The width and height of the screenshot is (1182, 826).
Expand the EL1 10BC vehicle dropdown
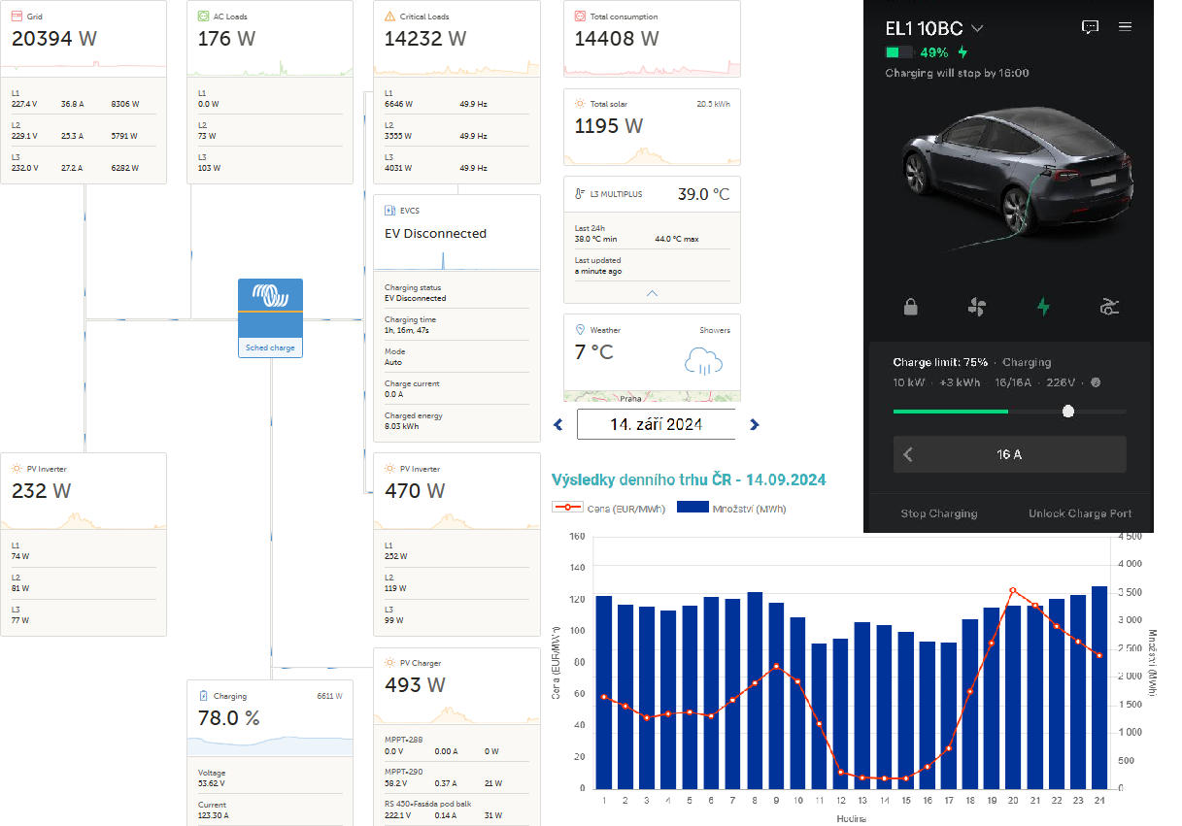pos(977,28)
